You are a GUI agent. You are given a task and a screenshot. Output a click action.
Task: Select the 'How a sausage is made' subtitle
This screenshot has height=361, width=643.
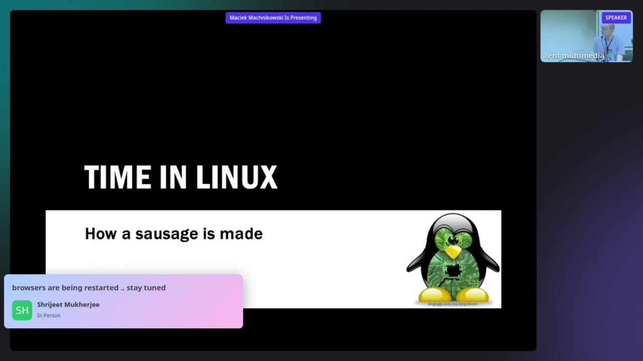coord(174,234)
